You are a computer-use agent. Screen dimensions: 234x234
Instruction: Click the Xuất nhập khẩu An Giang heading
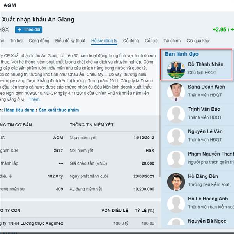(38, 19)
